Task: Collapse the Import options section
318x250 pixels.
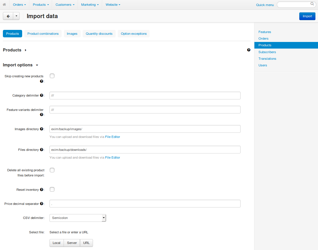Action: pyautogui.click(x=20, y=65)
